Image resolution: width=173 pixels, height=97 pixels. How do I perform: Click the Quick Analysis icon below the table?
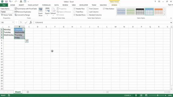tap(27, 41)
